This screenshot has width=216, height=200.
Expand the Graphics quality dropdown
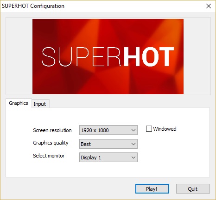108,144
